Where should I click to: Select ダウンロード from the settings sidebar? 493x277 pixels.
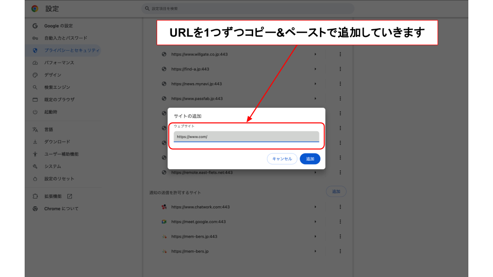pos(57,142)
